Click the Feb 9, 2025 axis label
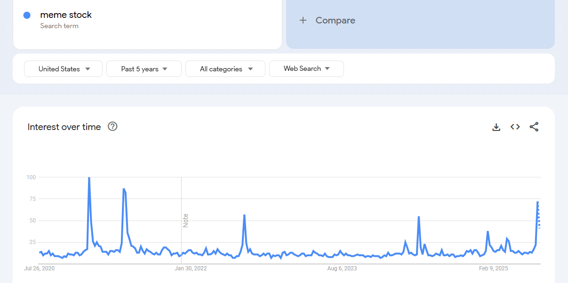This screenshot has width=568, height=283. (494, 268)
